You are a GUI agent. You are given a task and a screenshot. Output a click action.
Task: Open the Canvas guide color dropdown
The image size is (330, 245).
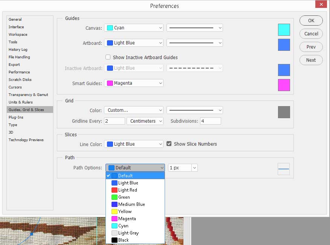coord(134,28)
